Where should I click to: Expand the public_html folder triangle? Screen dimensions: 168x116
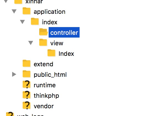point(14,74)
